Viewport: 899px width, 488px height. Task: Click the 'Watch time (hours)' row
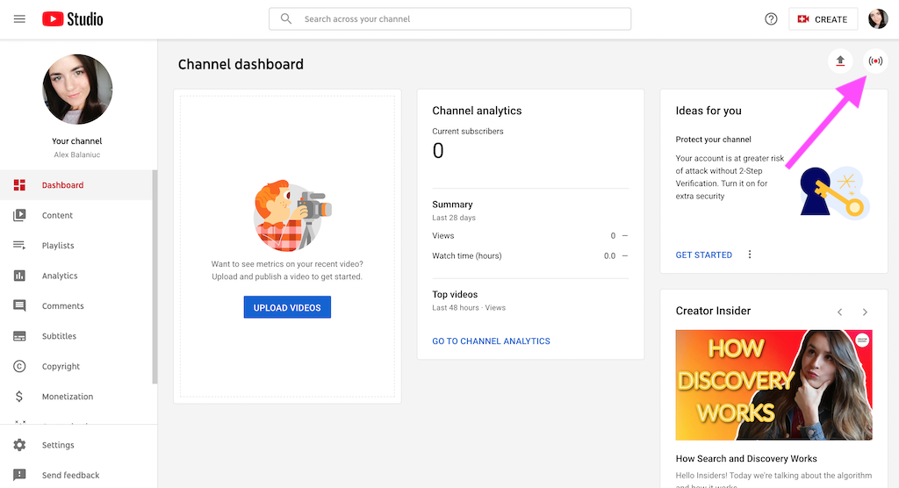click(x=530, y=255)
